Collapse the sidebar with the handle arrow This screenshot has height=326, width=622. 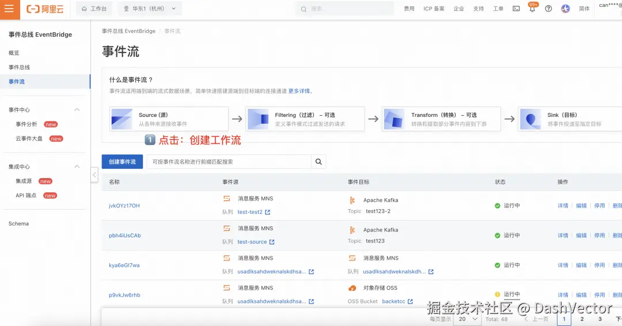94,175
